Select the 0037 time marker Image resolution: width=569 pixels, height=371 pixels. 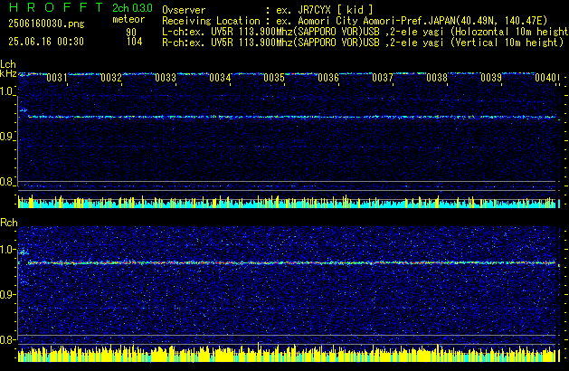[x=383, y=78]
